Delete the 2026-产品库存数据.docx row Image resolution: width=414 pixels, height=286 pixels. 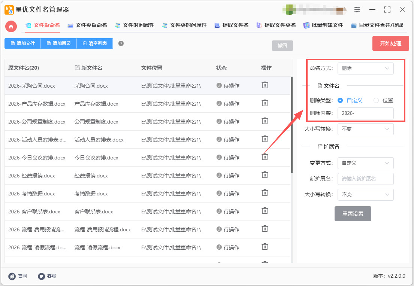point(265,103)
